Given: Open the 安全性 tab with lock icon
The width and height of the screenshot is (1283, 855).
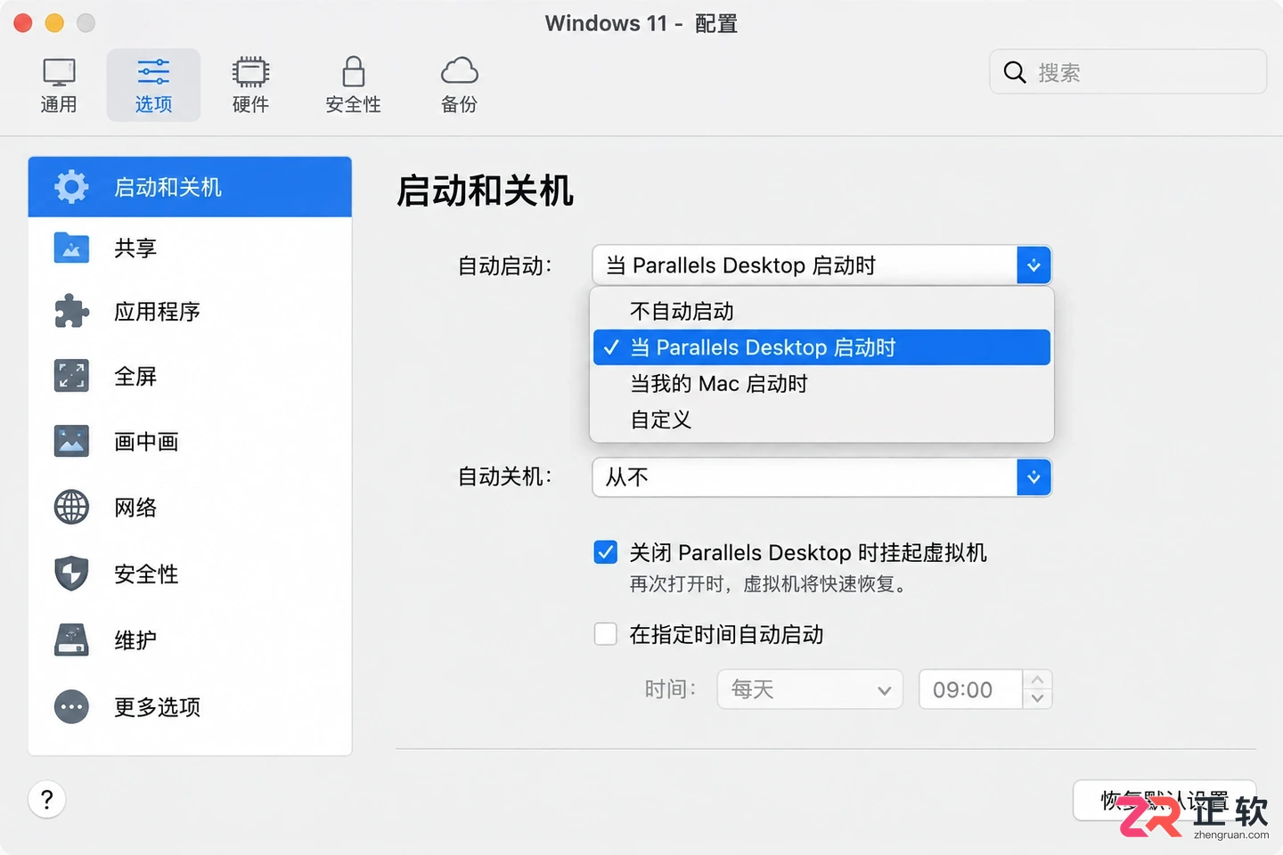Looking at the screenshot, I should pos(353,85).
